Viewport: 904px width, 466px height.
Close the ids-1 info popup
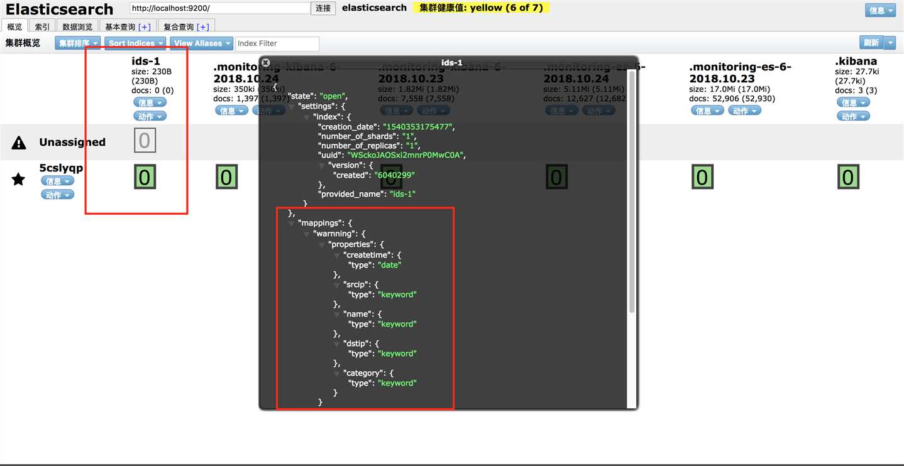pos(266,63)
